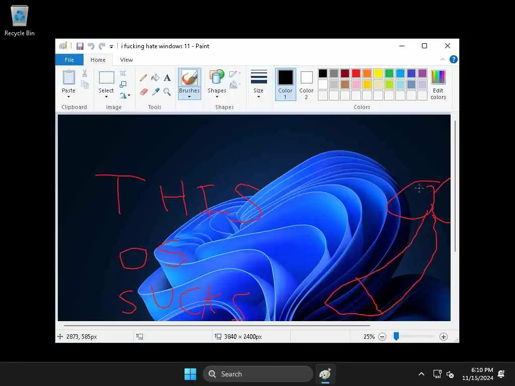515x386 pixels.
Task: Click the Brushes tool icon
Action: (190, 78)
